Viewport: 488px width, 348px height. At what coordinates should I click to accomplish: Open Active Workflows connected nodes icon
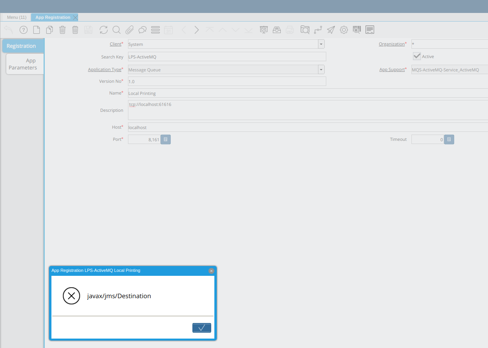tap(318, 30)
